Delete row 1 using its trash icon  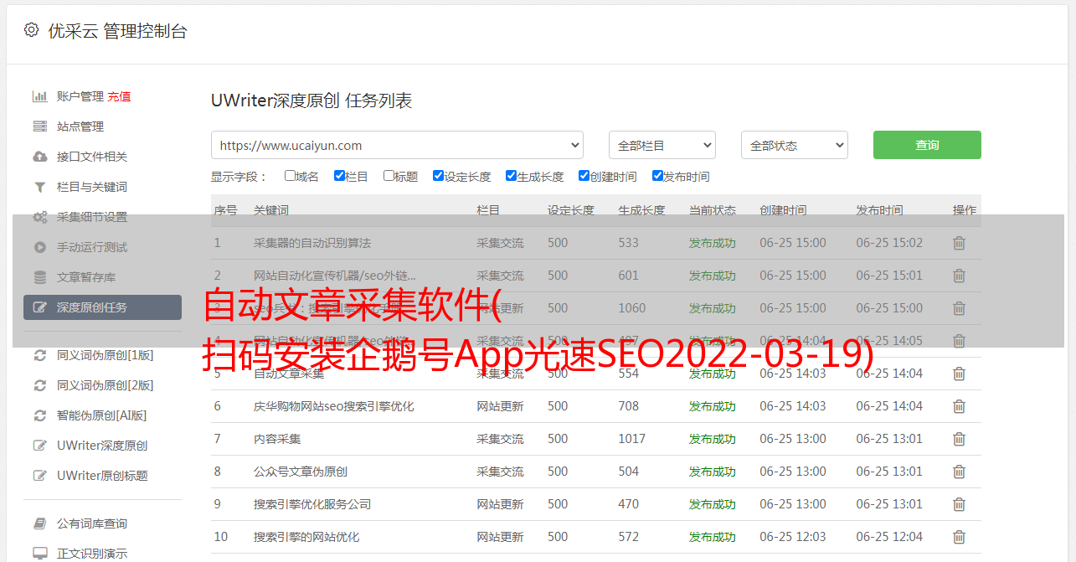[959, 243]
